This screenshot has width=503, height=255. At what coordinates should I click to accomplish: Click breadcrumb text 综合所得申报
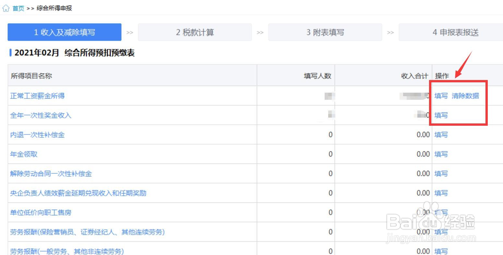(54, 8)
